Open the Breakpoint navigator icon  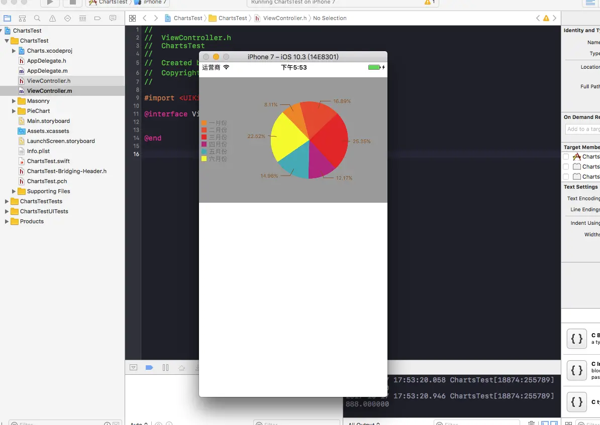(x=97, y=18)
